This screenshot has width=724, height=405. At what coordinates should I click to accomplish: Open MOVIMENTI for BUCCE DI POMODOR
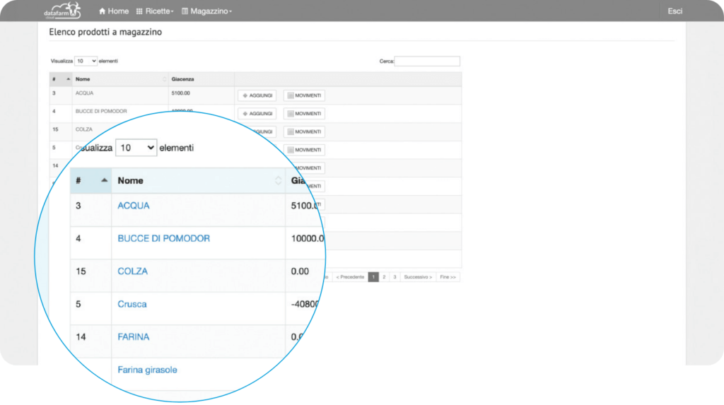coord(304,114)
